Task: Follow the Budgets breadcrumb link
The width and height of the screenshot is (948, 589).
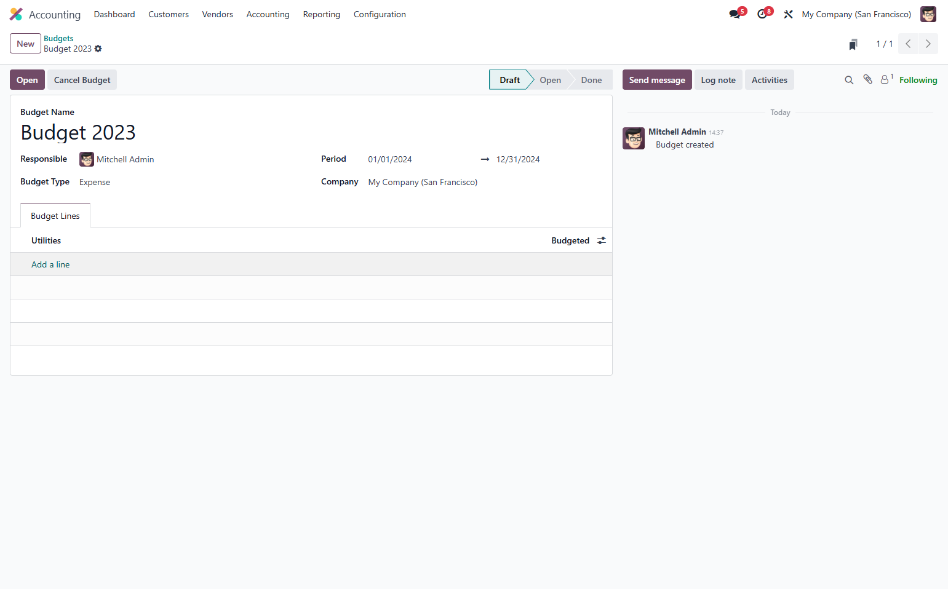Action: (58, 38)
